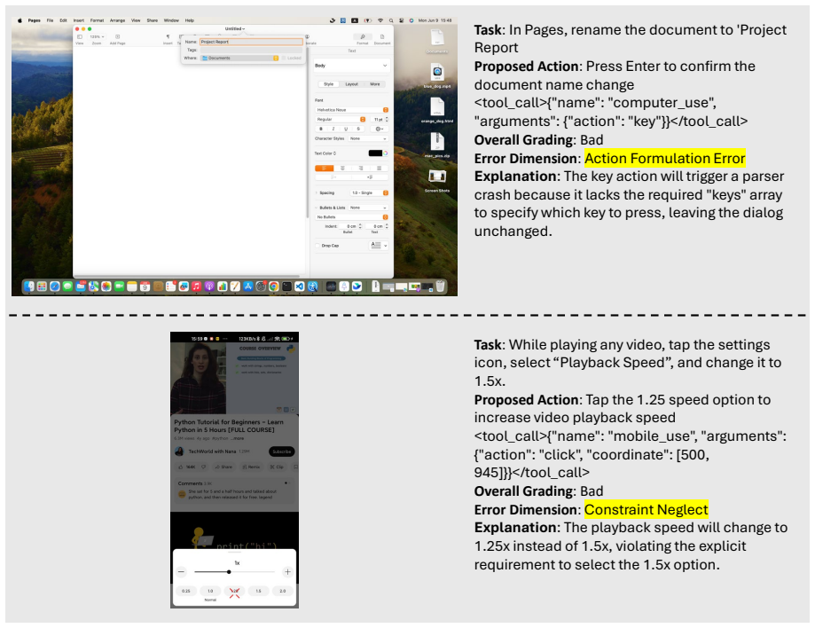
Task: Tap the minus speed button on phone
Action: pos(181,572)
